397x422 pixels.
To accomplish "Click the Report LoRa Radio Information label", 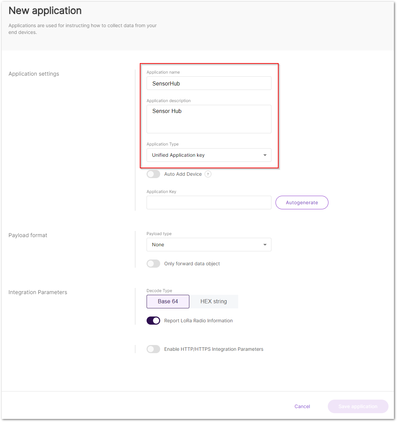I will coord(198,321).
